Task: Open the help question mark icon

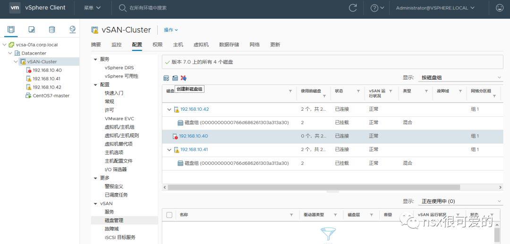Action: click(x=374, y=8)
